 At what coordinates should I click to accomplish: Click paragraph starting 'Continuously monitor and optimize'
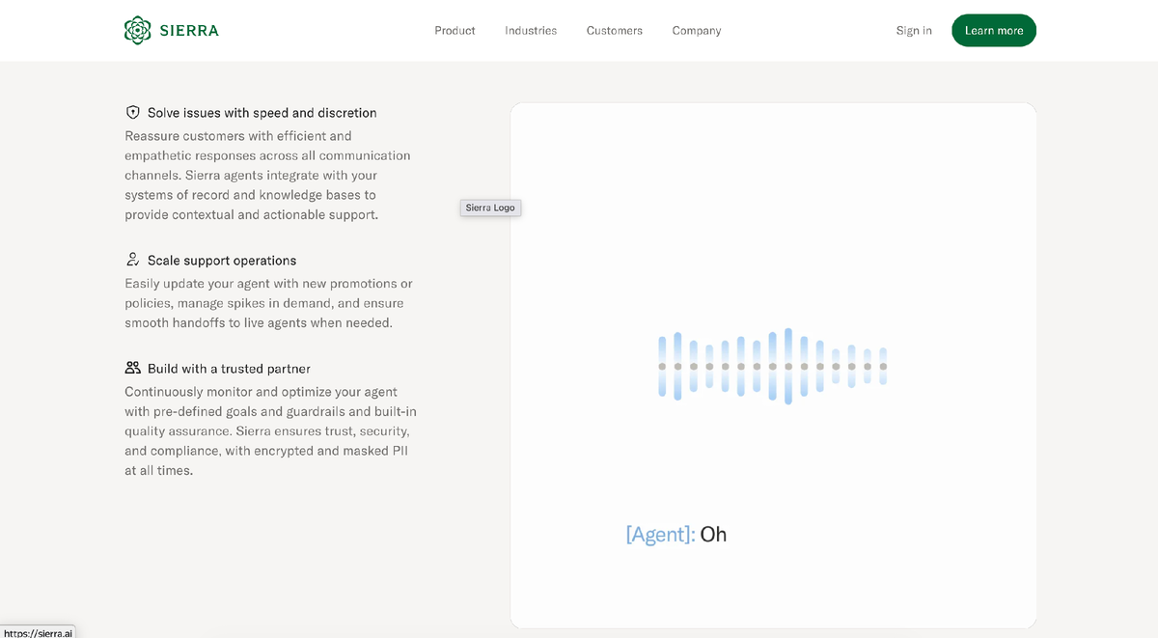pos(270,431)
